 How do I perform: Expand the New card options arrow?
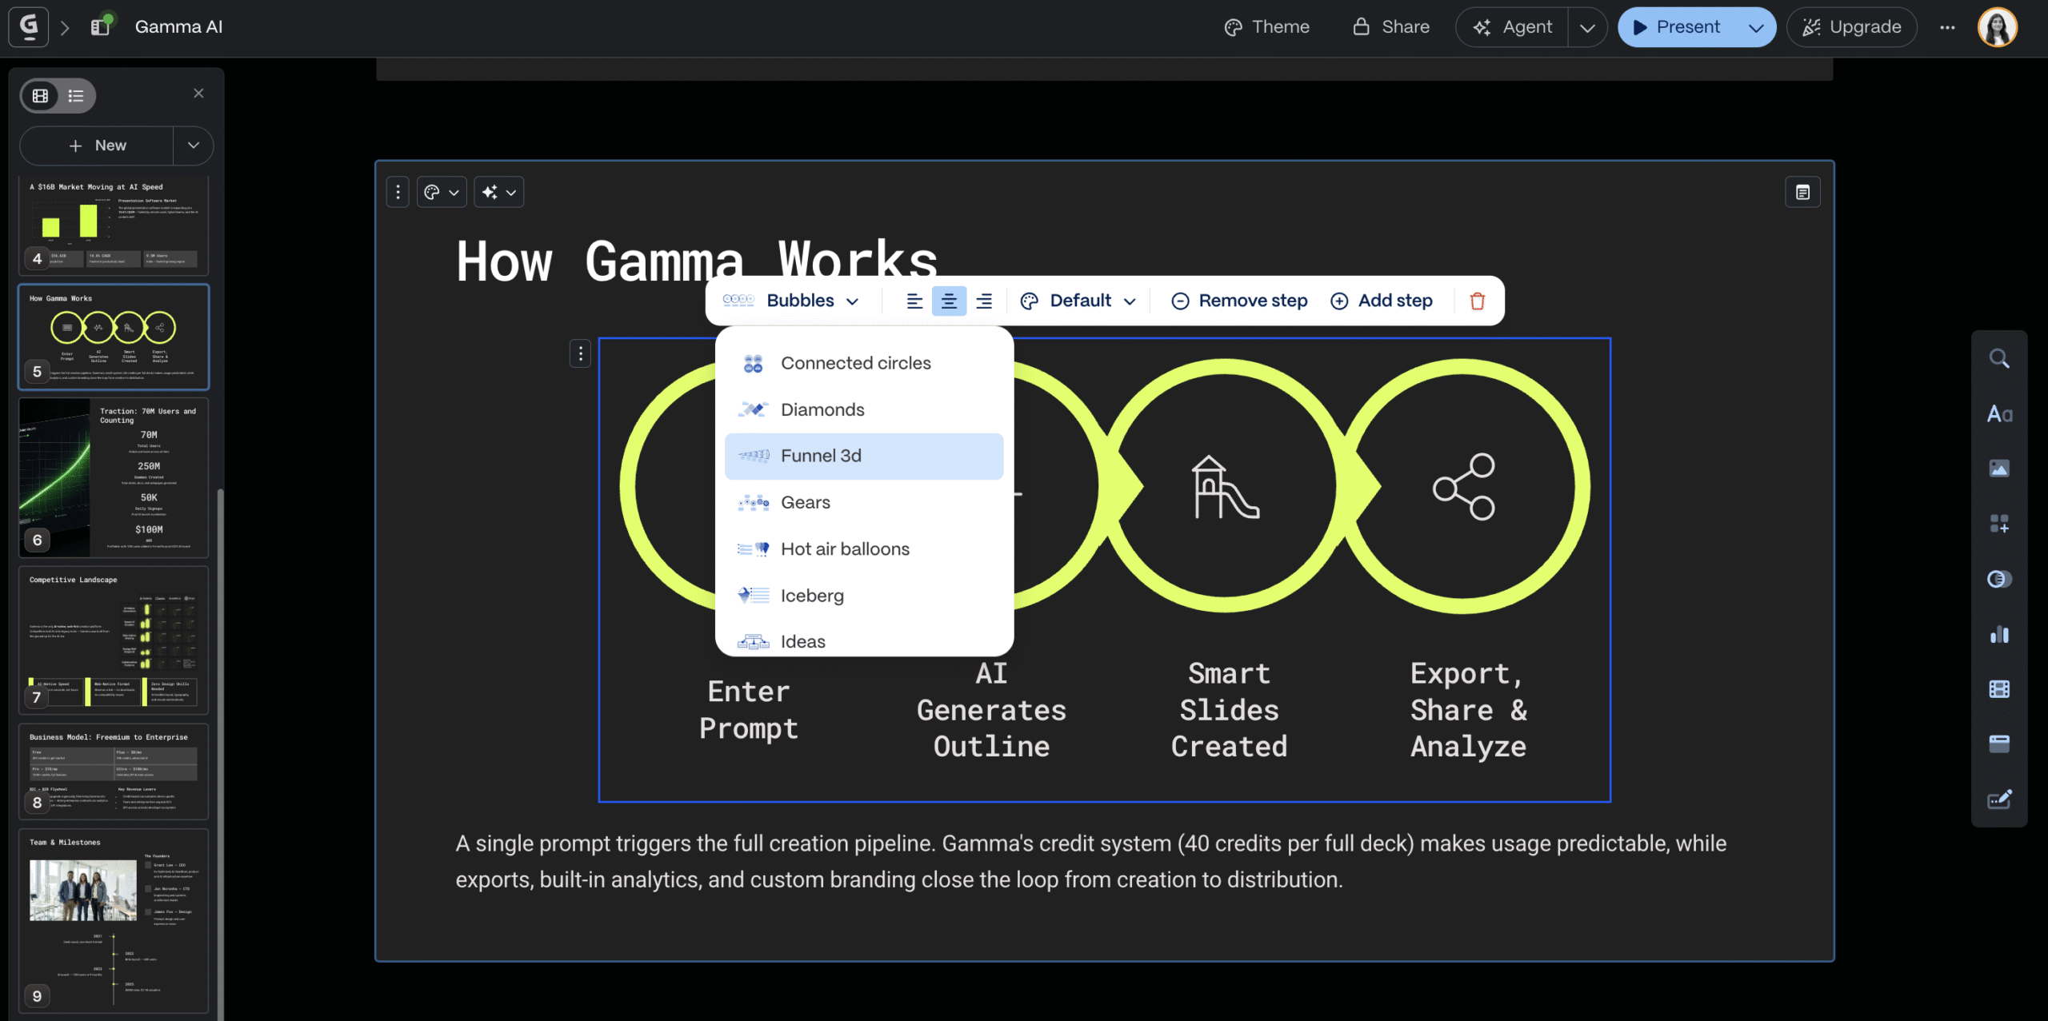pyautogui.click(x=194, y=146)
